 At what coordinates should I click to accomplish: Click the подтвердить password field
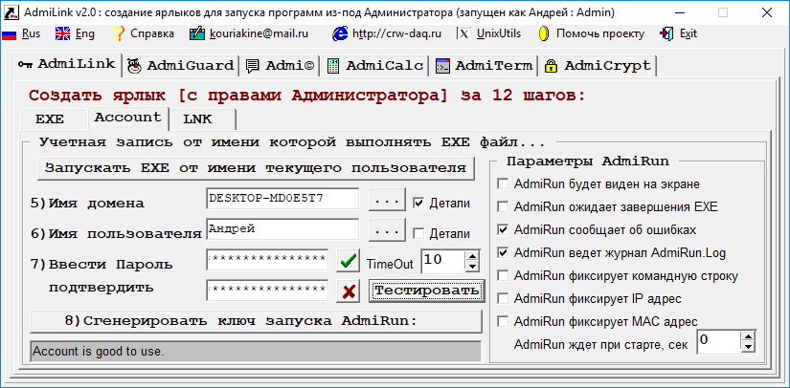[267, 291]
